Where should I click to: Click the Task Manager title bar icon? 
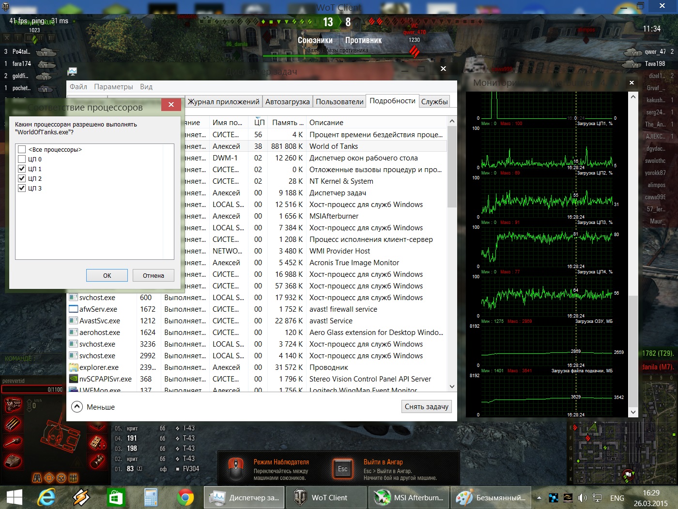(x=73, y=72)
